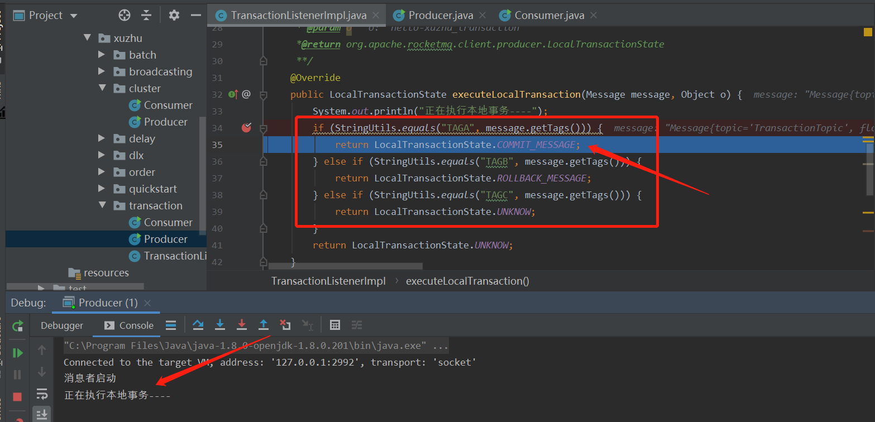Select Consumer class under transaction
Screen dimensions: 875x422
(161, 222)
